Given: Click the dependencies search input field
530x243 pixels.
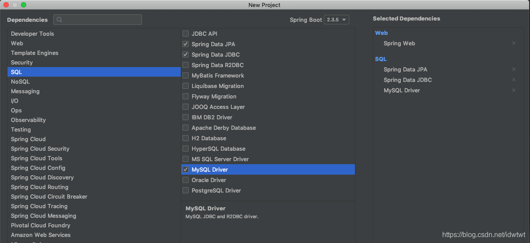Looking at the screenshot, I should pyautogui.click(x=97, y=20).
